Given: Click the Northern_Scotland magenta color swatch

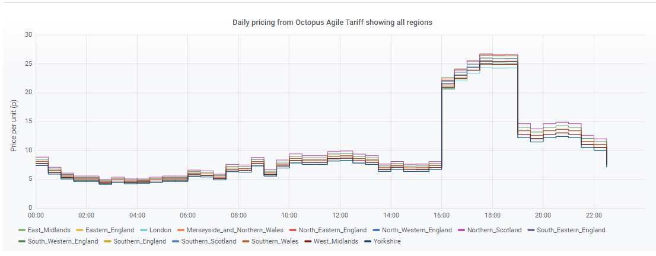Looking at the screenshot, I should click(462, 230).
